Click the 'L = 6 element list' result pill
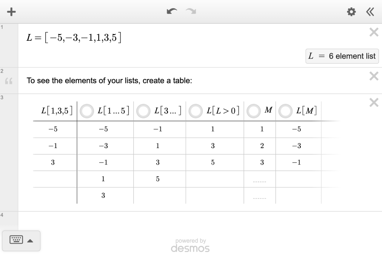Screen dimensions: 382x254 (342, 56)
